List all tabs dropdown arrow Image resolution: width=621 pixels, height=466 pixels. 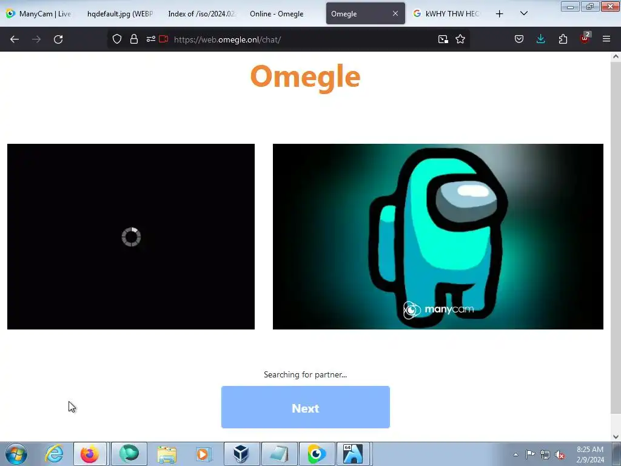point(523,13)
